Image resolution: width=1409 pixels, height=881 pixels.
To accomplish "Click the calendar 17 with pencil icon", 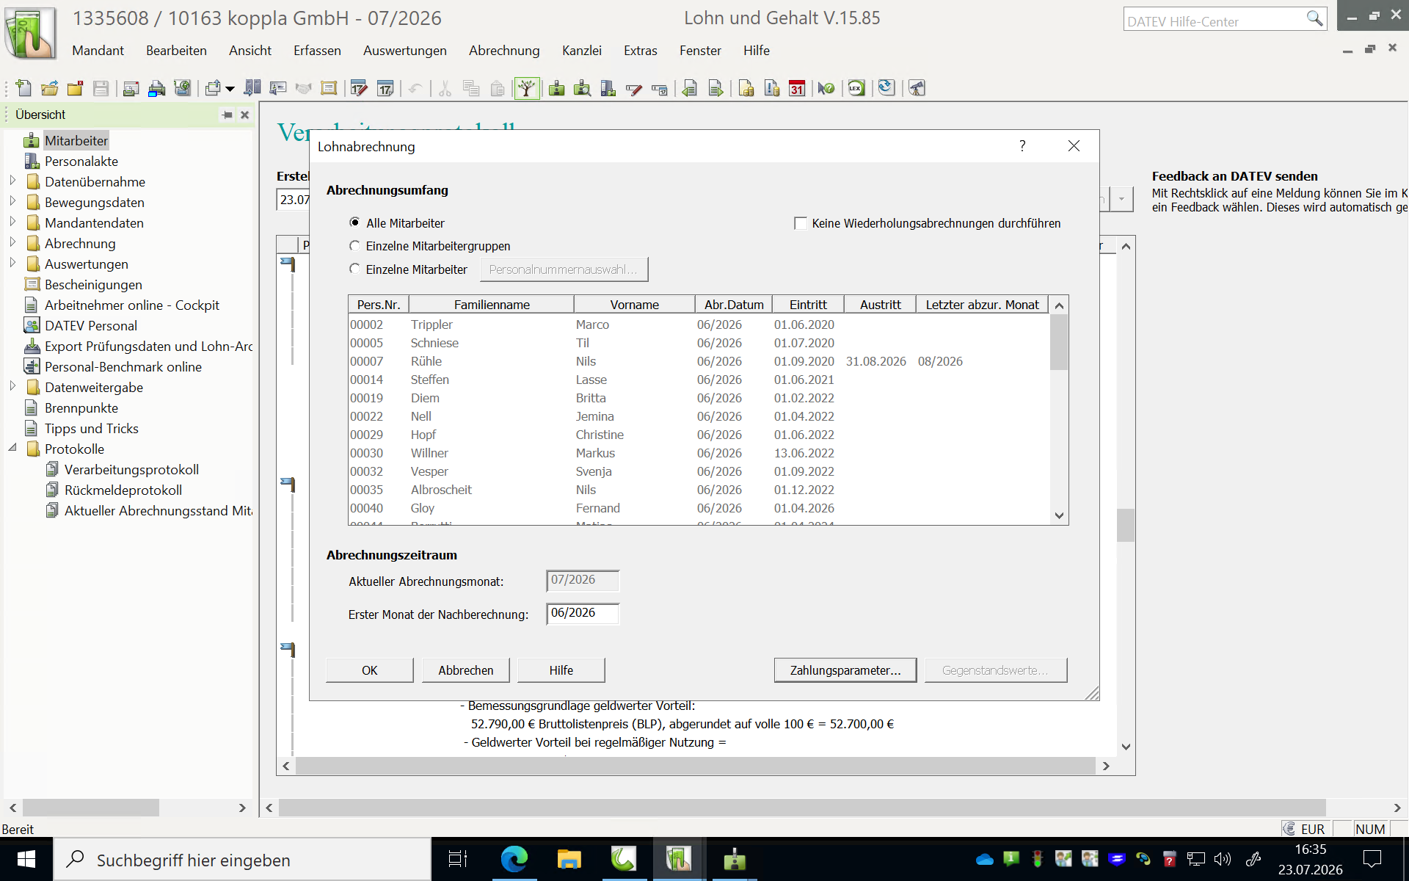I will [359, 89].
